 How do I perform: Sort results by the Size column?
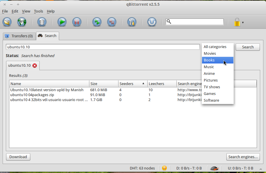click(x=104, y=84)
